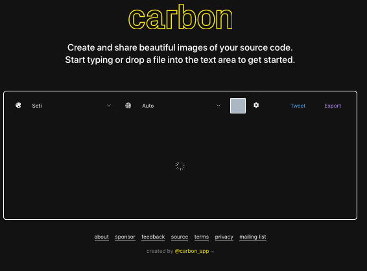Open settings with the gear icon

[x=256, y=105]
